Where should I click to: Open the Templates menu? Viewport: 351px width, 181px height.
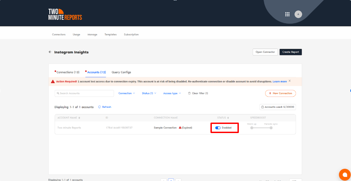[110, 34]
